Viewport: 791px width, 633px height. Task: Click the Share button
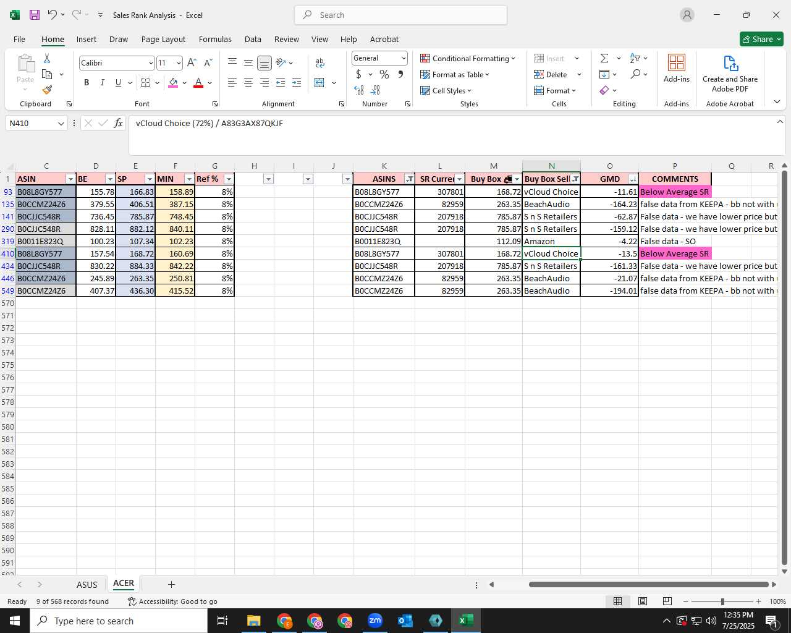761,39
